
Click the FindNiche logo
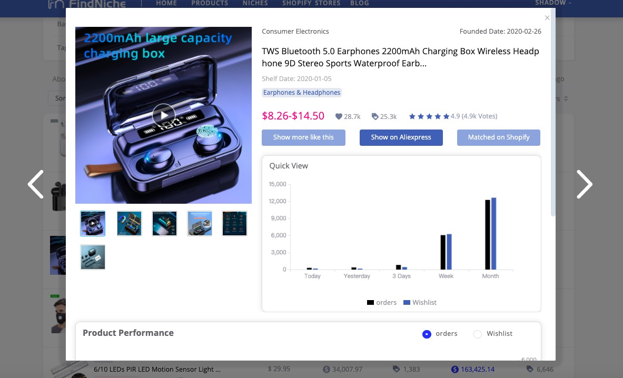pyautogui.click(x=86, y=4)
